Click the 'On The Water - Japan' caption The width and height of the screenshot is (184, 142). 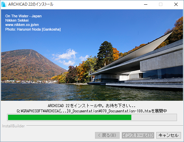coord(23,16)
